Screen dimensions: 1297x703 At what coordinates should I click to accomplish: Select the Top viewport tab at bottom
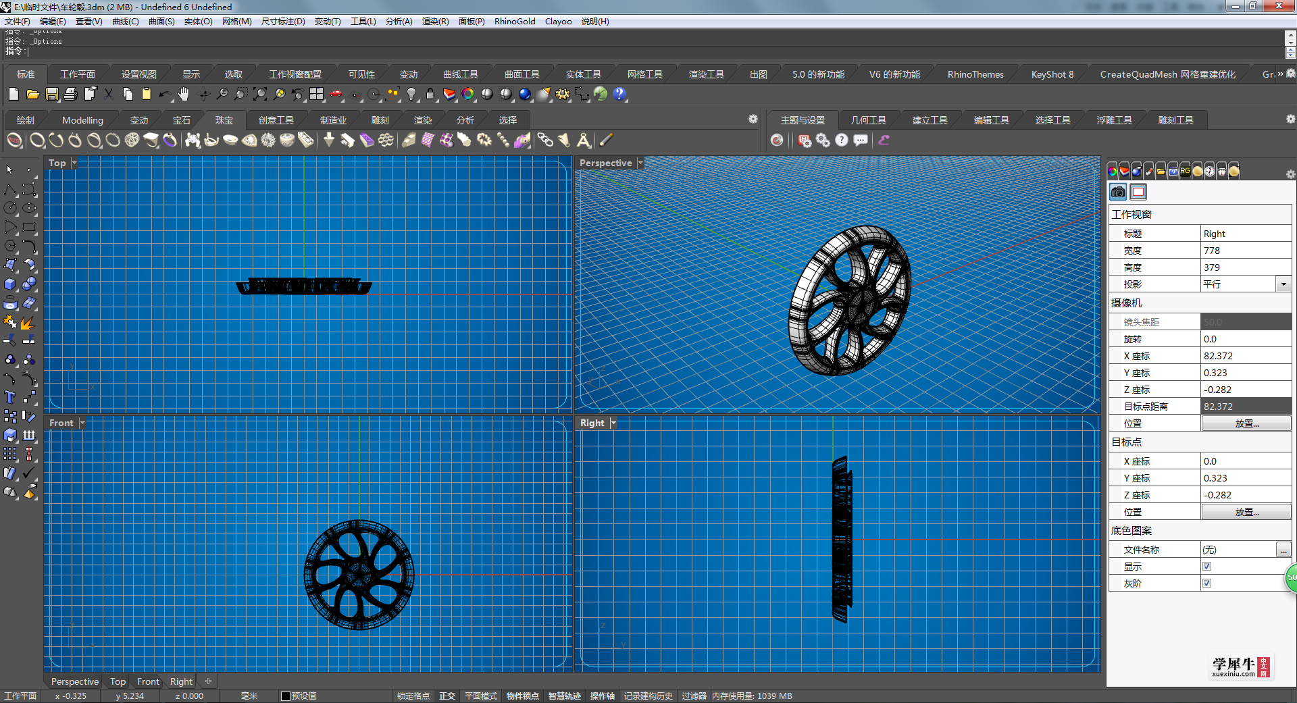click(118, 681)
